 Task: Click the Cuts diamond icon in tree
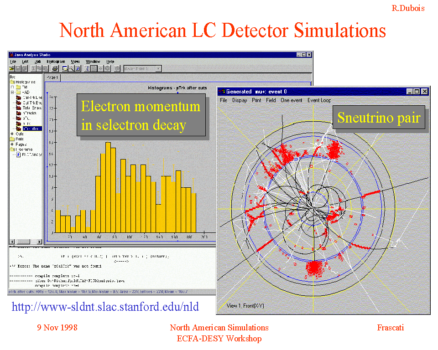12,134
